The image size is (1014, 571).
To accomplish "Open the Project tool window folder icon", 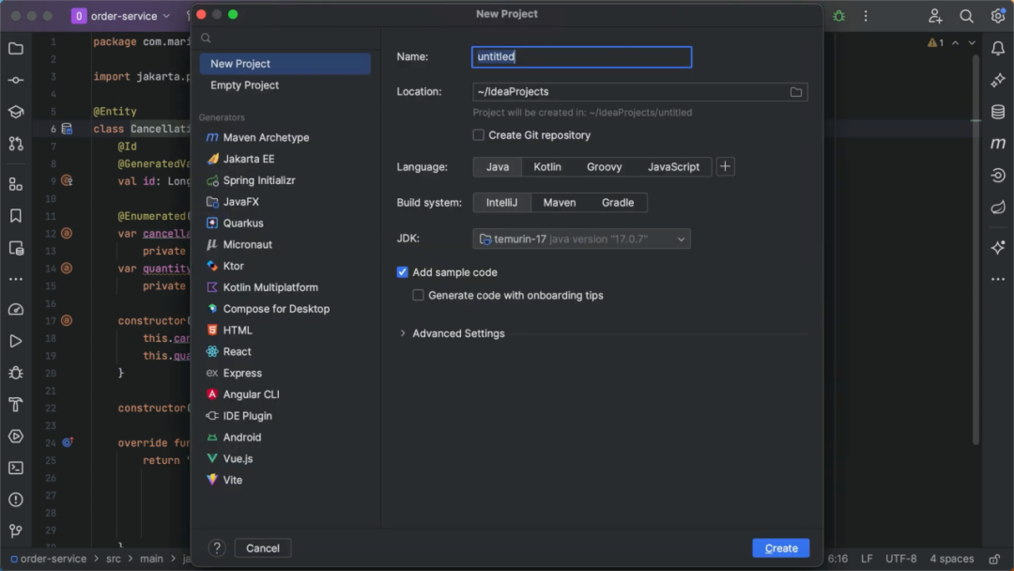I will [x=16, y=49].
